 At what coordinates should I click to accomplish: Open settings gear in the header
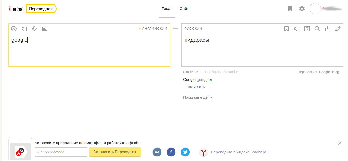coord(302,9)
